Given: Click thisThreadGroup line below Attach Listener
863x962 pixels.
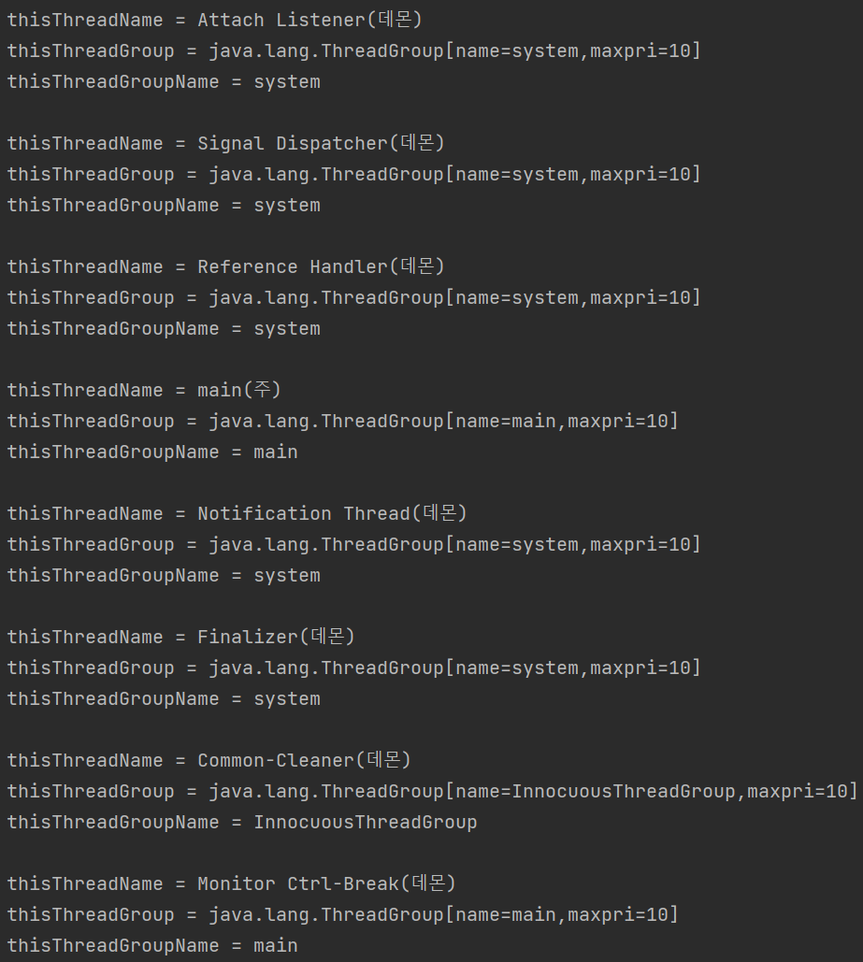Looking at the screenshot, I should (352, 50).
